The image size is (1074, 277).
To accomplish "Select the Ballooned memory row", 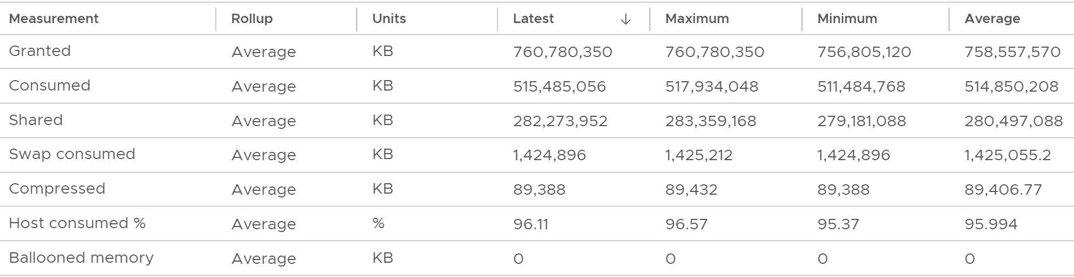I will (537, 258).
